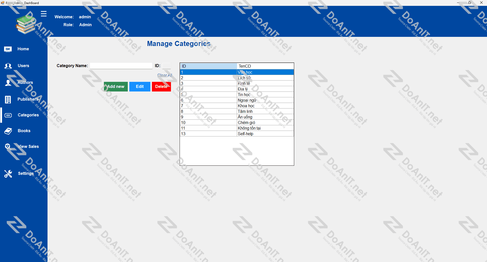Viewport: 487px width, 262px height.
Task: Select the Địa lý category row
Action: click(x=237, y=89)
